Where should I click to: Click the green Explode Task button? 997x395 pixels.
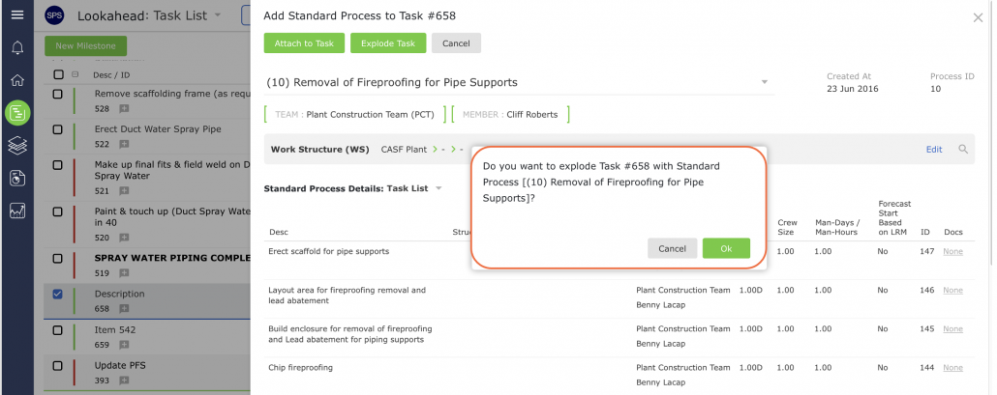[x=388, y=43]
